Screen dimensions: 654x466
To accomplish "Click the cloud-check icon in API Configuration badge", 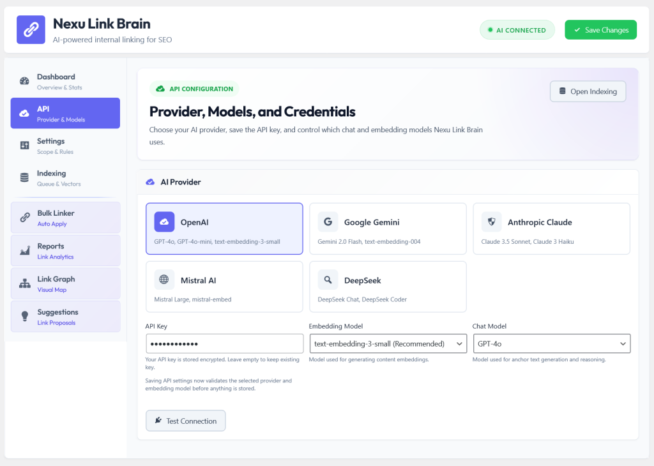I will coord(160,89).
